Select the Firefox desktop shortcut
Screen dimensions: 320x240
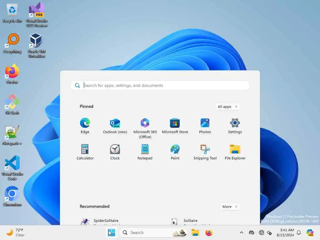12,74
